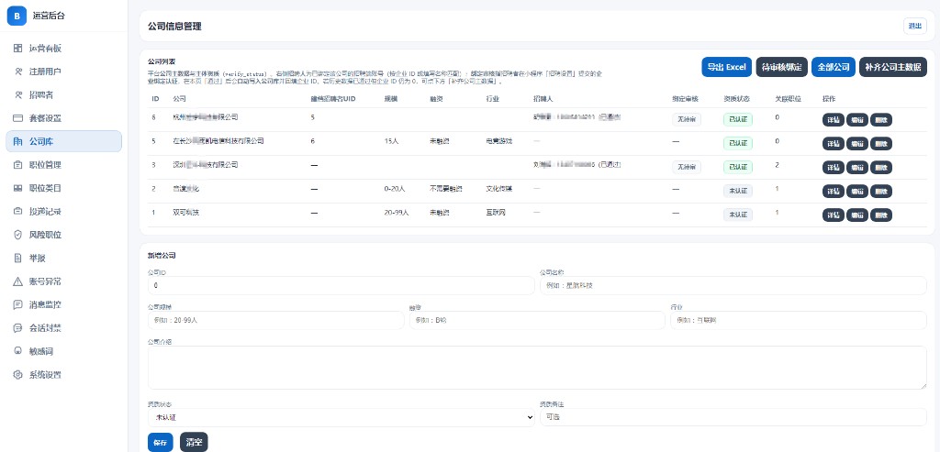Click the 20-99人 scale cell
940x452 pixels.
click(x=397, y=213)
